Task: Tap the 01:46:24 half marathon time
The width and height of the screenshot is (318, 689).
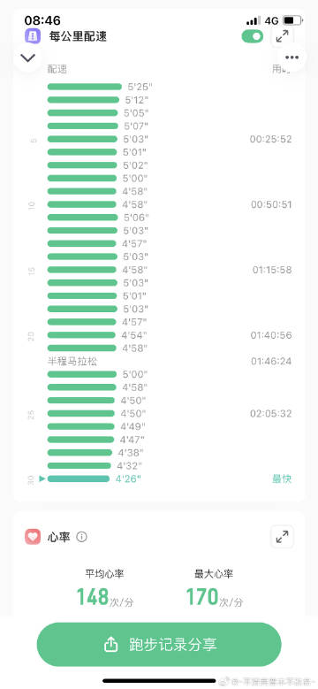Action: tap(271, 361)
